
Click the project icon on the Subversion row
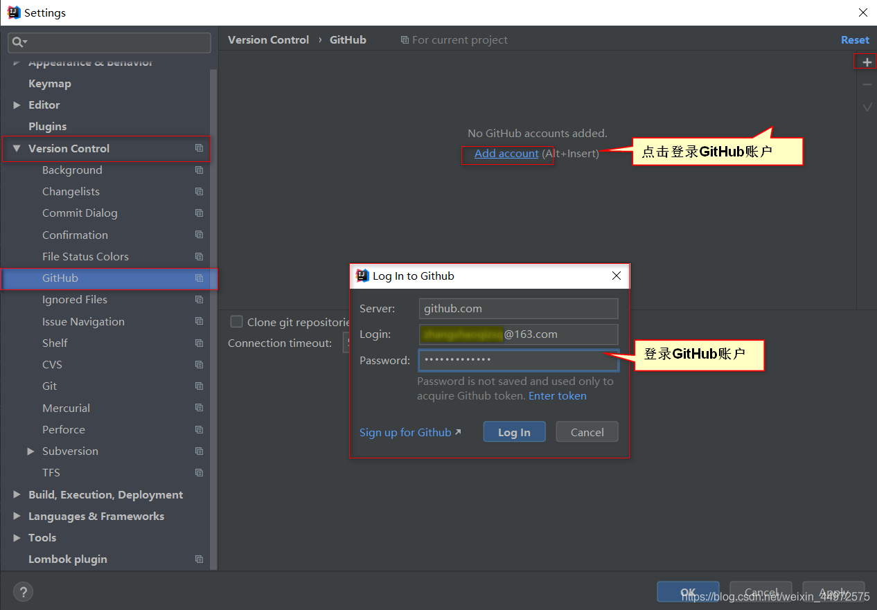click(199, 451)
